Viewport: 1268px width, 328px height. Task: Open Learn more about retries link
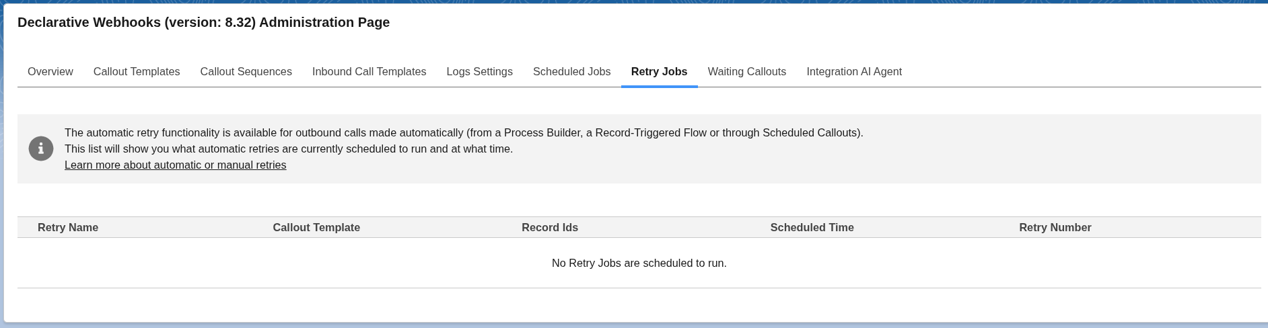[x=176, y=165]
